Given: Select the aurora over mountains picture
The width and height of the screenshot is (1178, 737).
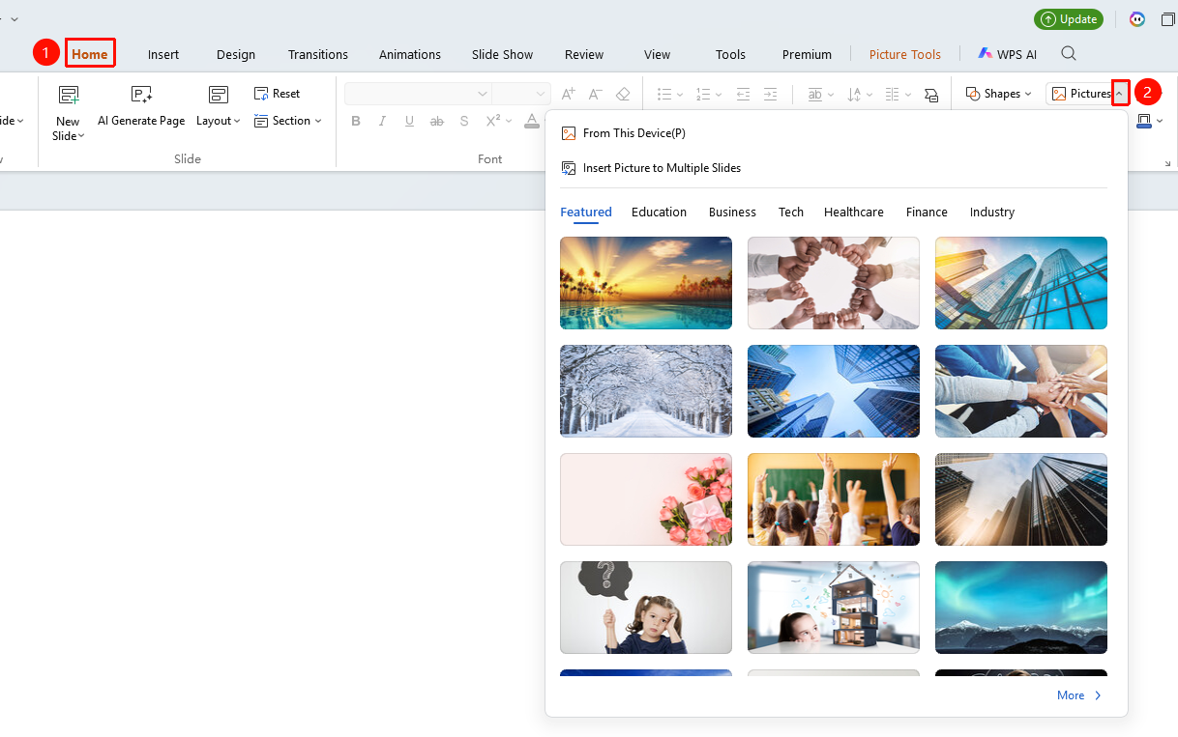Looking at the screenshot, I should pos(1021,608).
